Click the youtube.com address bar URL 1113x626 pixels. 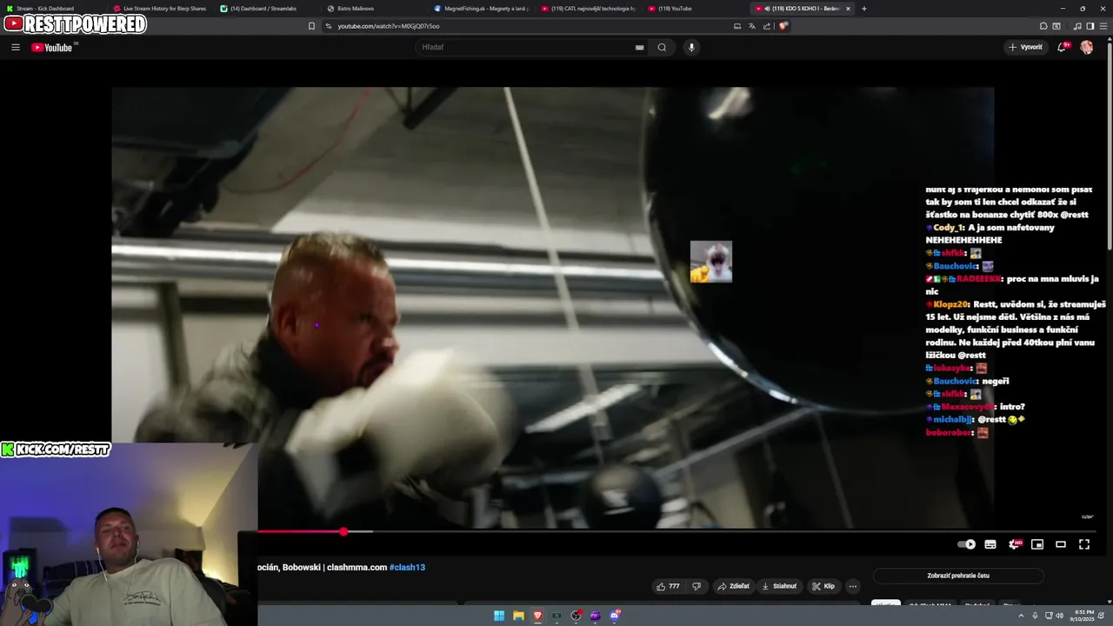click(389, 26)
